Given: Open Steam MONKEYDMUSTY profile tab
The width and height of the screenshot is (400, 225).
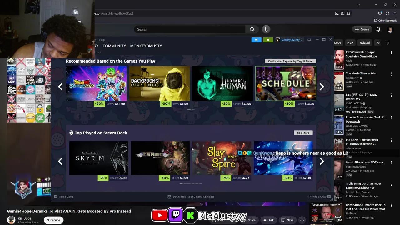Looking at the screenshot, I should (x=146, y=46).
